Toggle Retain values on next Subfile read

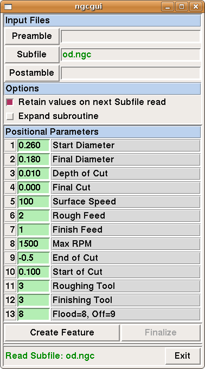click(10, 102)
